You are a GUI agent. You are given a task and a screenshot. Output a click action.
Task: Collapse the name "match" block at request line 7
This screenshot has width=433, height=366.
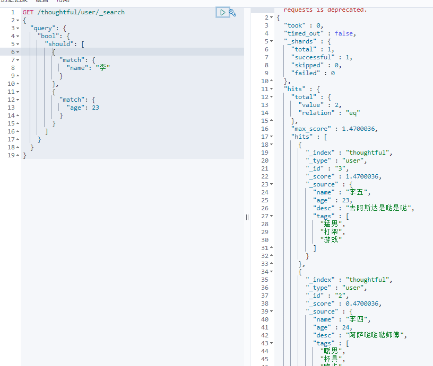[18, 60]
